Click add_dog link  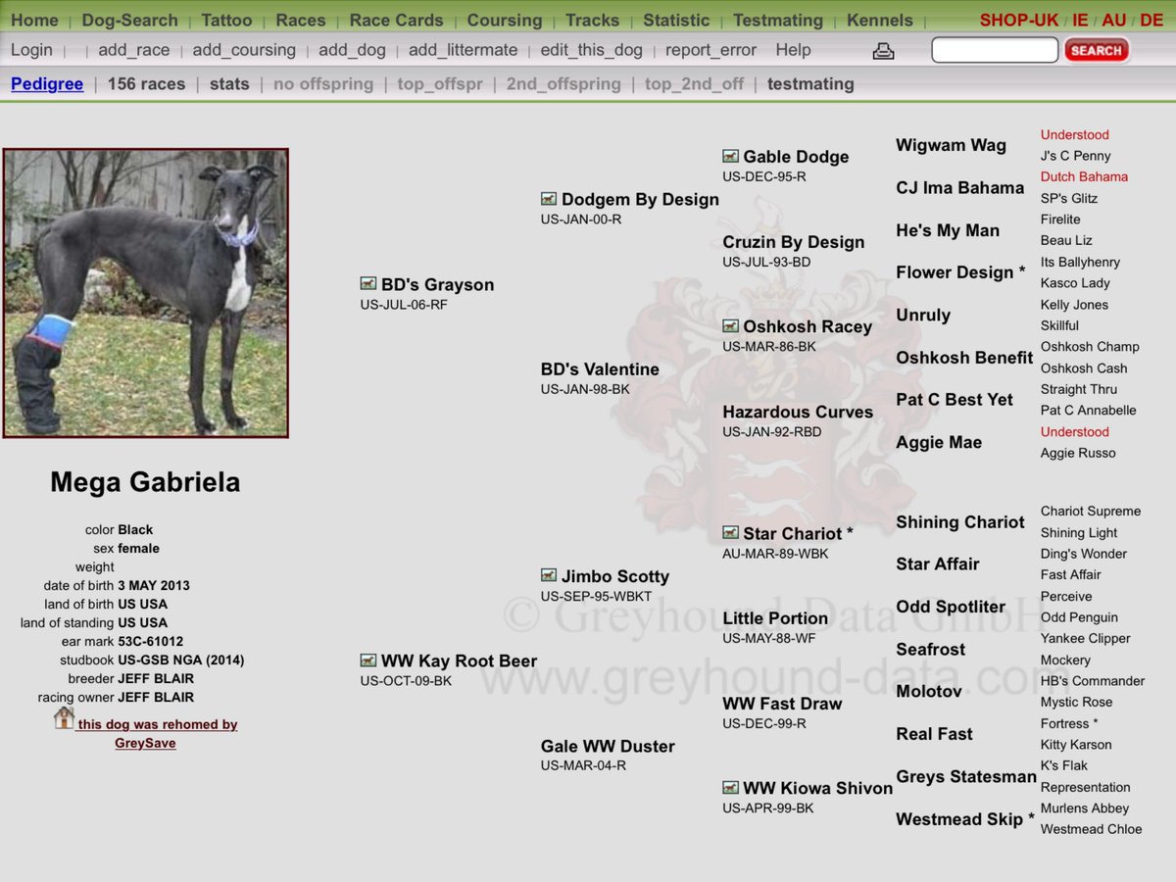click(x=352, y=50)
